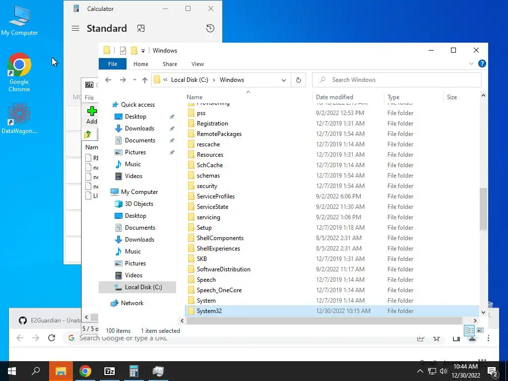
Task: Click the taskbar search magnifier
Action: 36,371
